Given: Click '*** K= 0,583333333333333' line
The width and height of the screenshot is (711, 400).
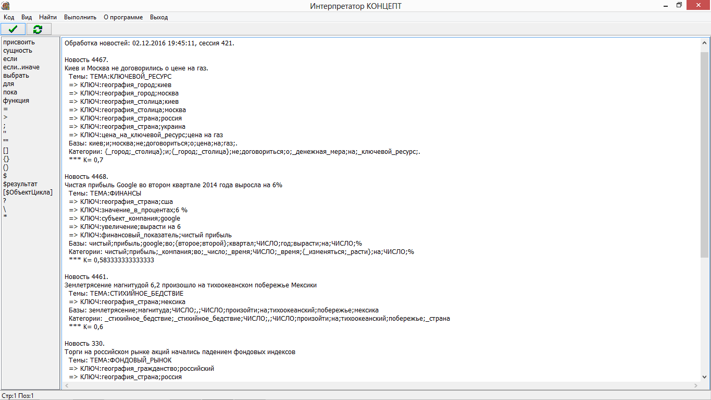Looking at the screenshot, I should click(111, 260).
